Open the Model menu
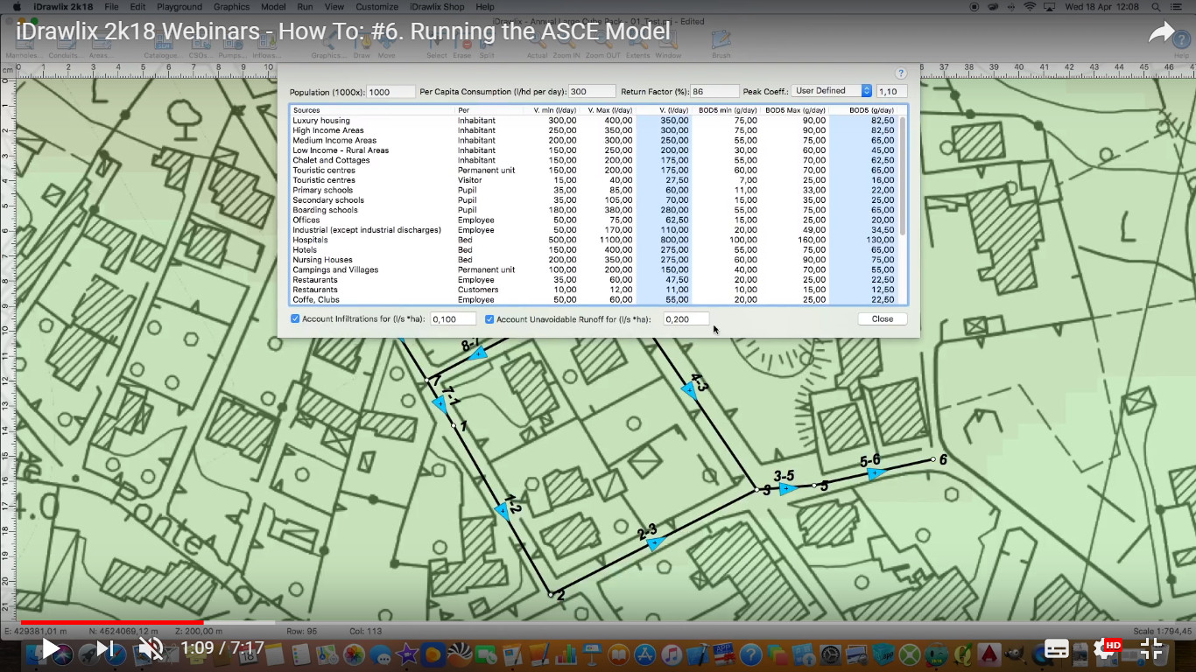This screenshot has width=1196, height=672. tap(273, 7)
